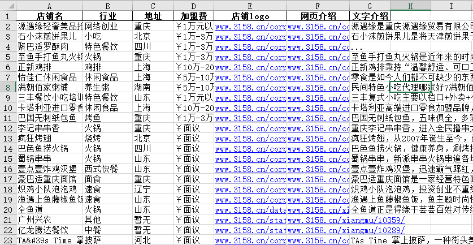Select row header 1
Viewport: 473px width, 245px height.
(8, 15)
